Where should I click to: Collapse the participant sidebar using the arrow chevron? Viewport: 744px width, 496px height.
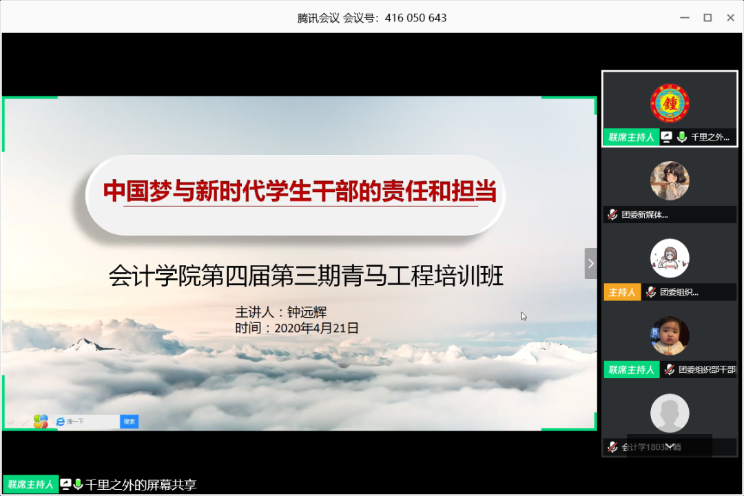pos(590,262)
